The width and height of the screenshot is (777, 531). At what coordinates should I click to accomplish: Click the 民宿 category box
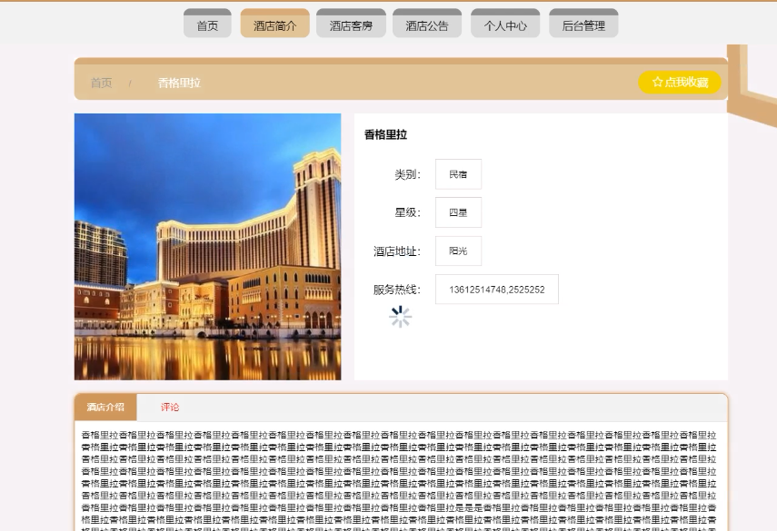click(x=458, y=173)
